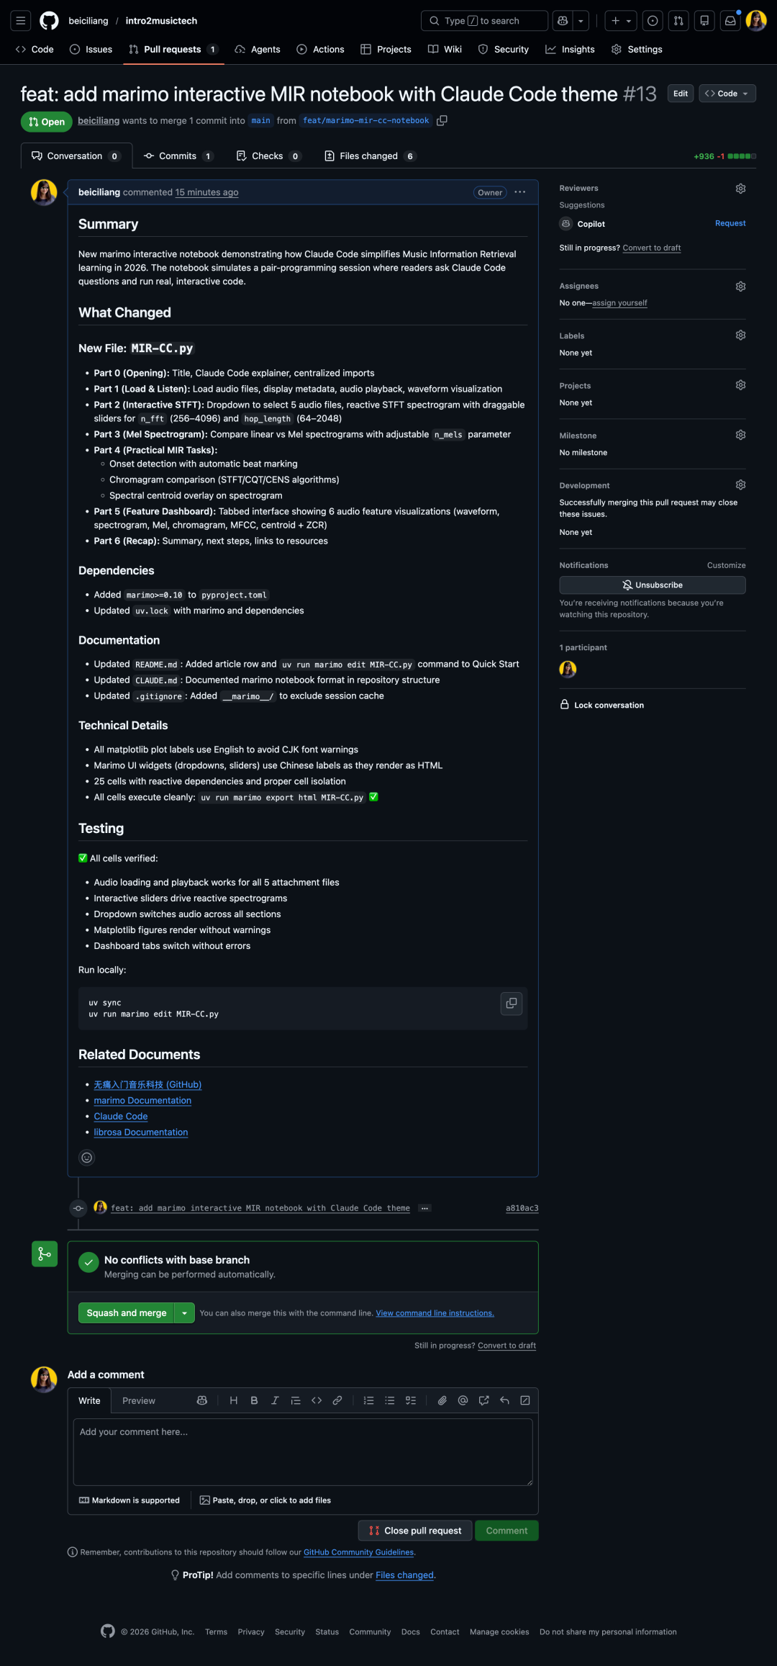Insert a link using the toolbar icon
This screenshot has width=777, height=1666.
[x=337, y=1400]
